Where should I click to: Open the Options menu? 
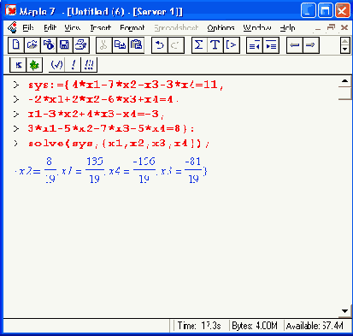[221, 27]
